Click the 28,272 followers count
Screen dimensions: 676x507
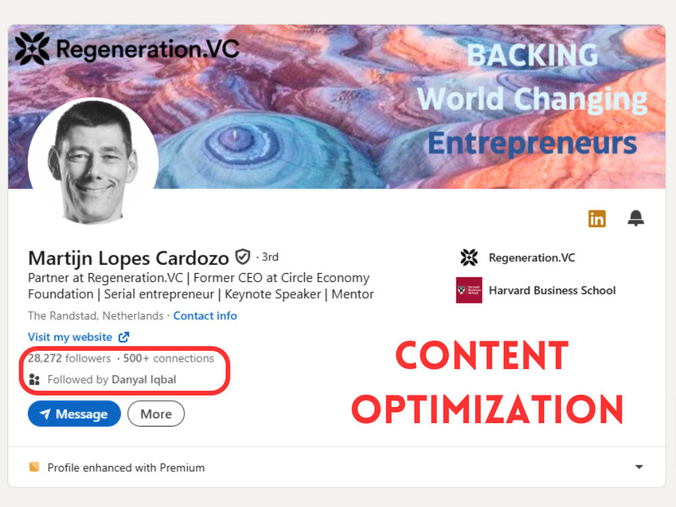coord(70,358)
